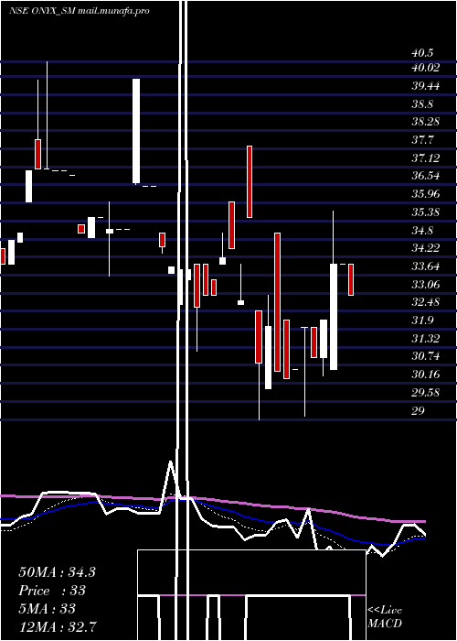The image size is (457, 641).
Task: Click the 30.74 price axis label
Action: point(426,355)
